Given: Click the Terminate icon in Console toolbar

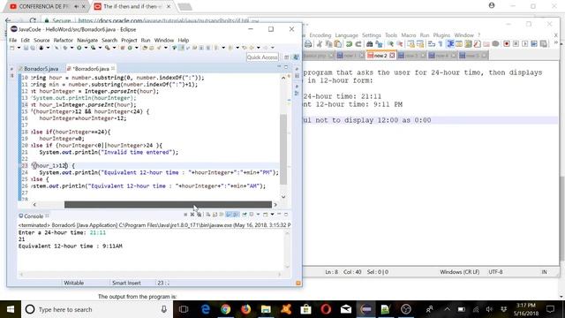Looking at the screenshot, I should [185, 215].
